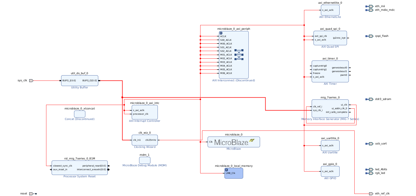Select the clk_in1 pin on clk_wiz_0

point(137,140)
